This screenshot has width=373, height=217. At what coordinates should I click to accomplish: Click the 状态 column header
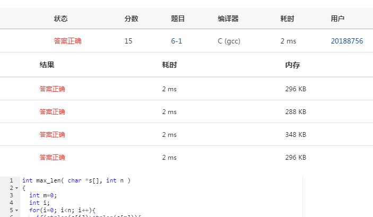pyautogui.click(x=60, y=19)
